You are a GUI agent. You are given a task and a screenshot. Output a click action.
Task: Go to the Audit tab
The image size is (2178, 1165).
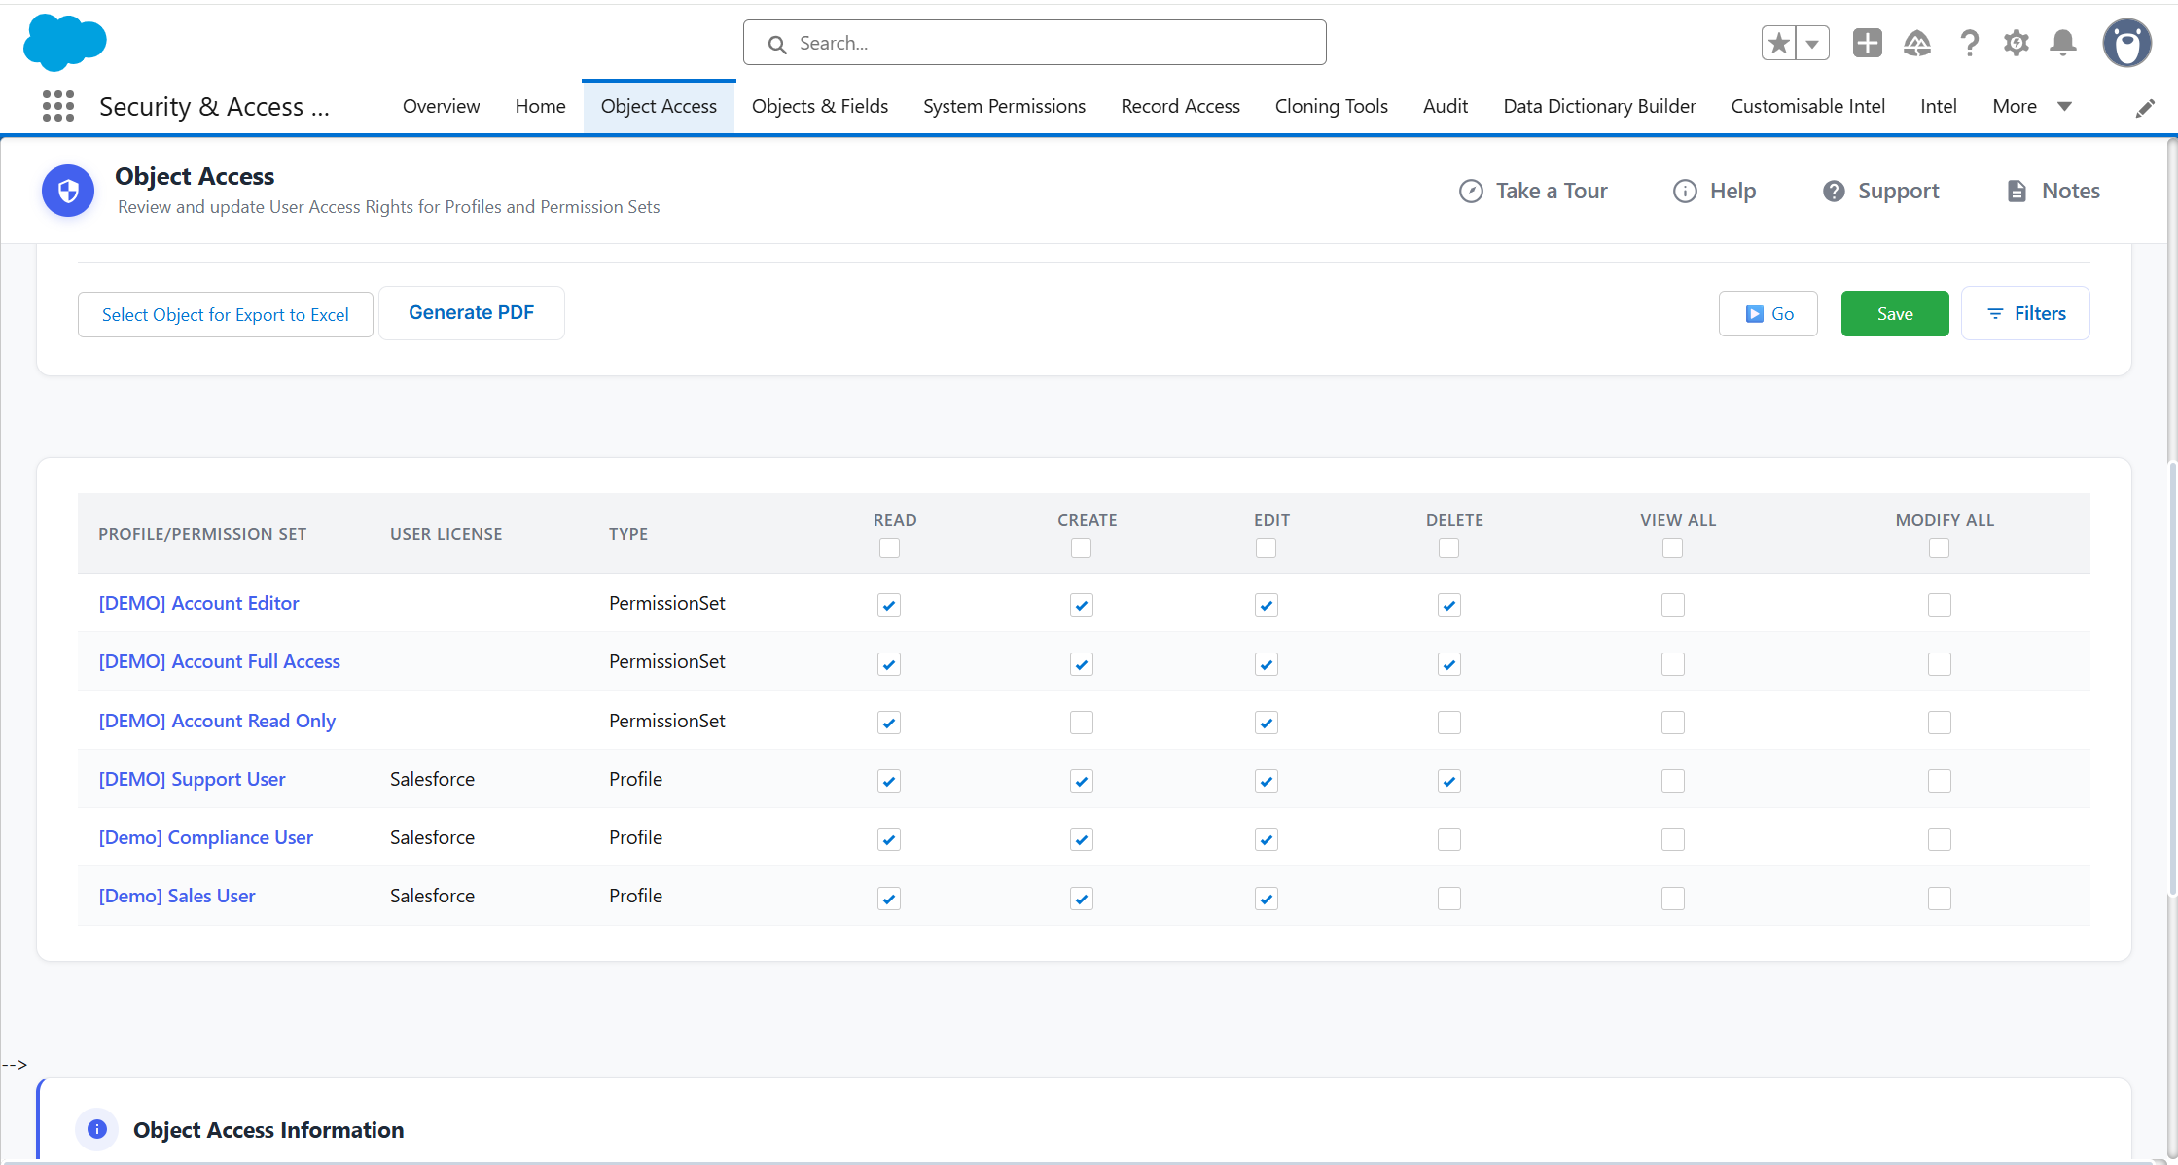1445,106
